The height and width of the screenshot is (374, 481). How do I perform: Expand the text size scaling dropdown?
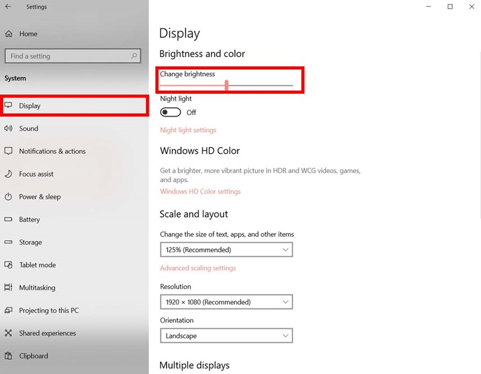pos(226,250)
